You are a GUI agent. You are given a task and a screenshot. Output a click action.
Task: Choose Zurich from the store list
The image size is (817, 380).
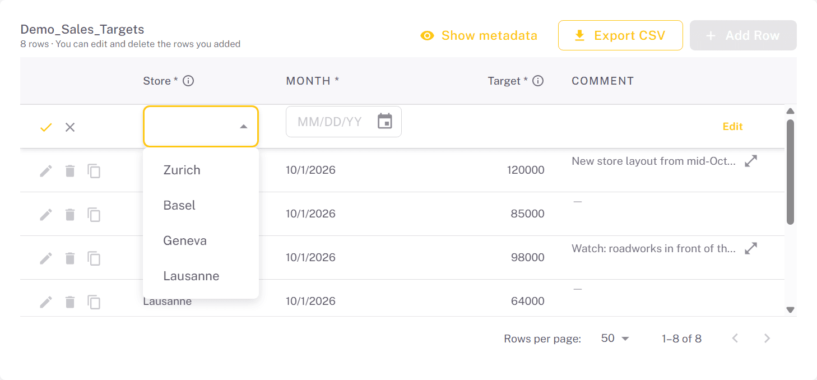pos(201,170)
